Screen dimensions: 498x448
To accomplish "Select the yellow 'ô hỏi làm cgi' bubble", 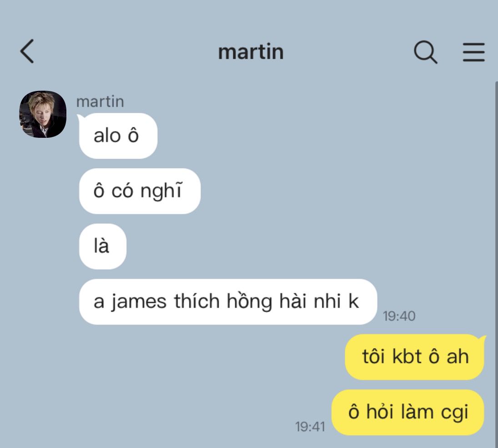I will (408, 412).
